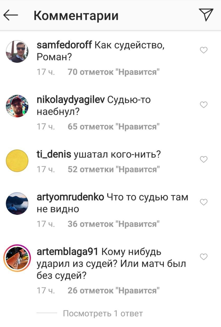Like nikolaydyagilev's comment with heart
This screenshot has height=327, width=221.
[x=203, y=105]
